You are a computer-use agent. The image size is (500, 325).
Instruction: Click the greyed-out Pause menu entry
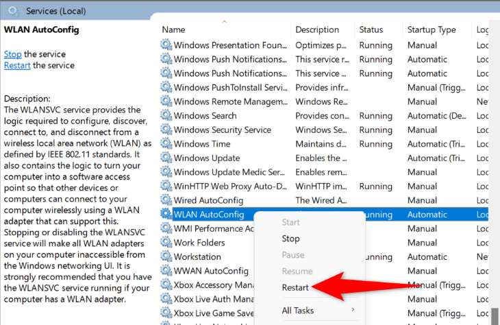click(x=292, y=255)
